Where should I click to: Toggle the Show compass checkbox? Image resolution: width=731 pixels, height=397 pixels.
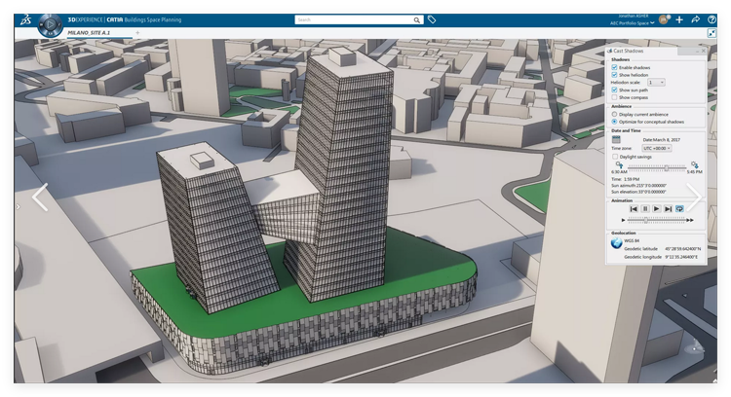click(614, 97)
